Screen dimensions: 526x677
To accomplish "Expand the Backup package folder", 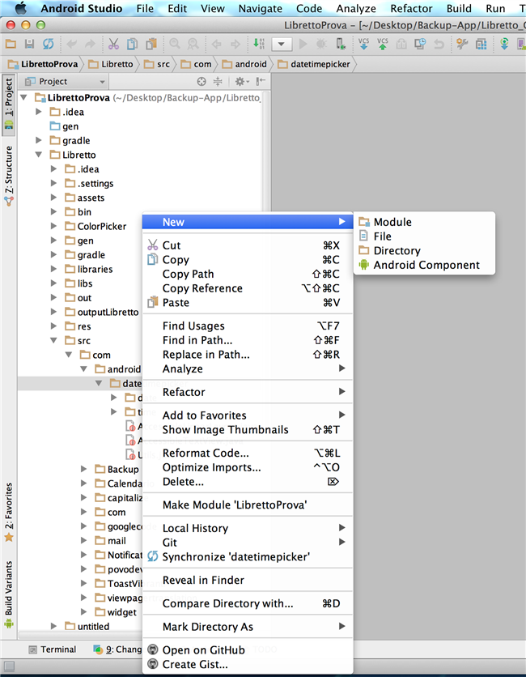I will click(x=83, y=469).
